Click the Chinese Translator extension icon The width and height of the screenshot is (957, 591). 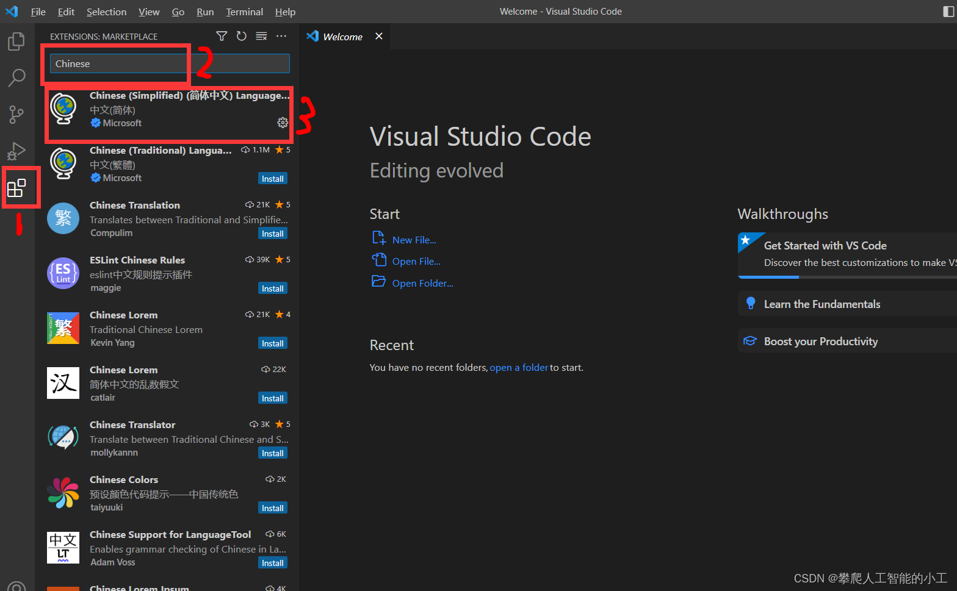click(63, 438)
